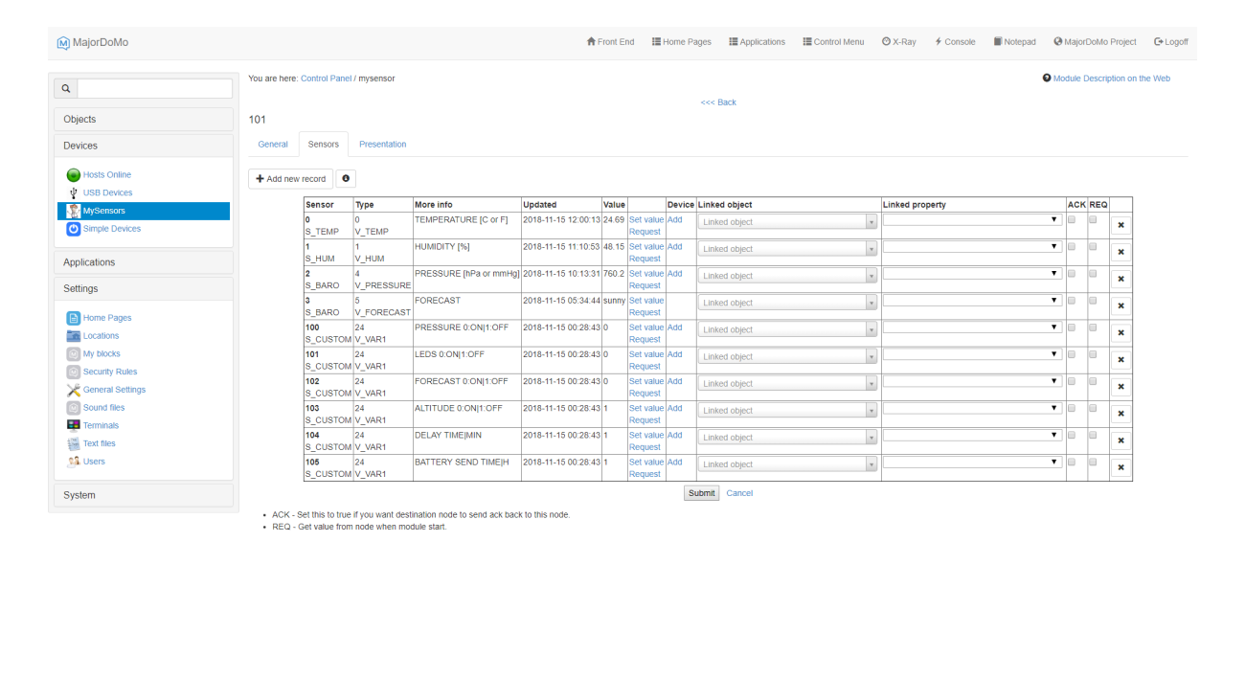Expand the System section in sidebar
The height and width of the screenshot is (700, 1245).
(x=79, y=495)
